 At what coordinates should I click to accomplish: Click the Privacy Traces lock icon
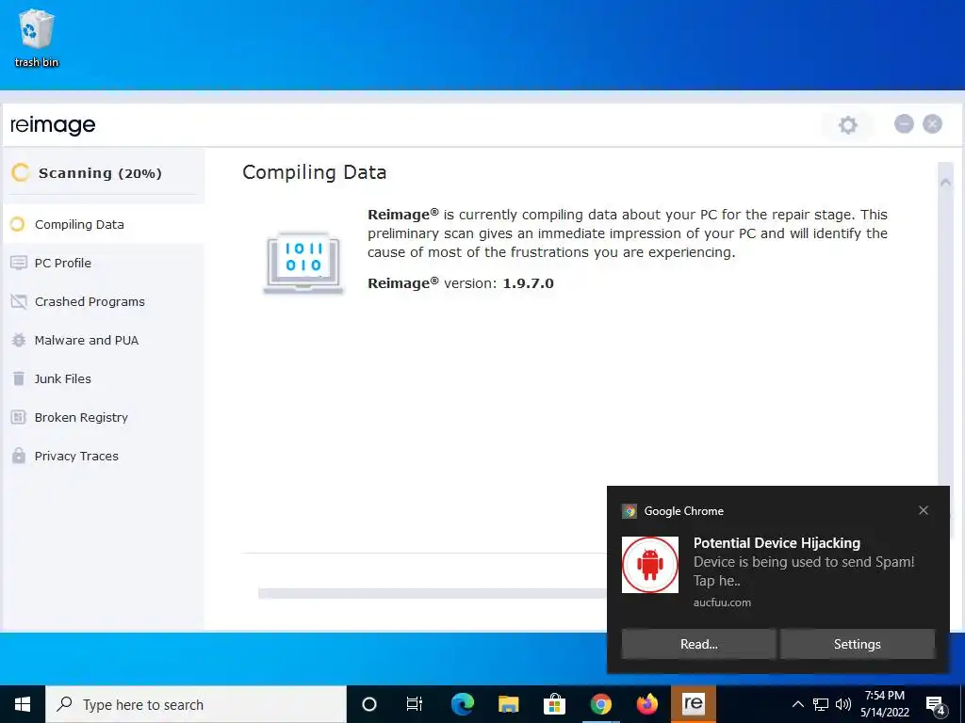point(19,456)
